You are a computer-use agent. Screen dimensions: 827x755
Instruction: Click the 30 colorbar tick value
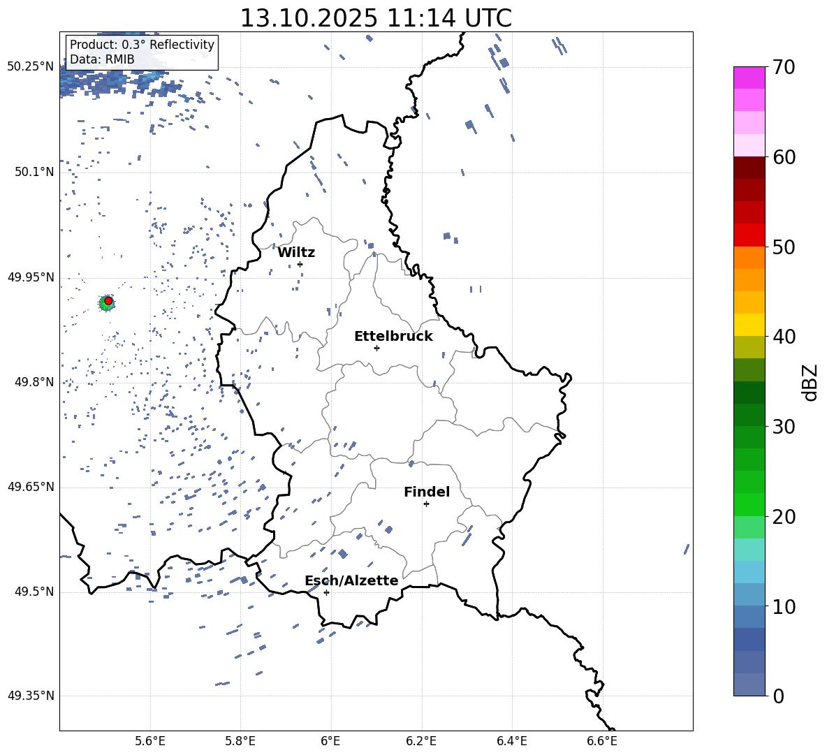tap(784, 427)
